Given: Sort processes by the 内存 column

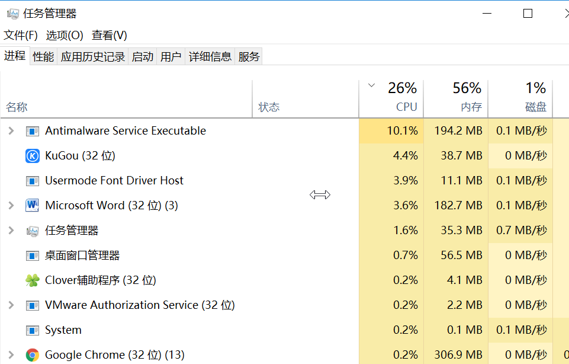Looking at the screenshot, I should 456,99.
